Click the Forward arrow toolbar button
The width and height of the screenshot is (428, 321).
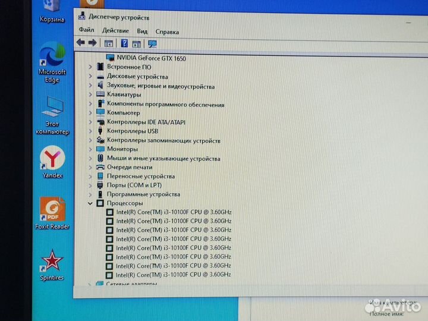coord(93,43)
